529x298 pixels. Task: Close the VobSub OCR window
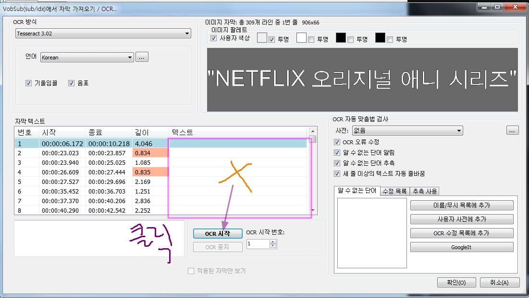[516, 6]
